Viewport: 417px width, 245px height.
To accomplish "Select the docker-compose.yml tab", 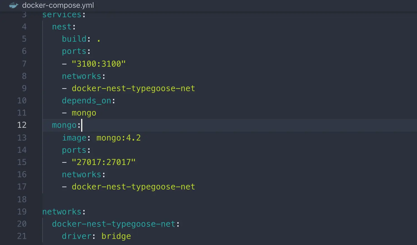I will (x=58, y=5).
